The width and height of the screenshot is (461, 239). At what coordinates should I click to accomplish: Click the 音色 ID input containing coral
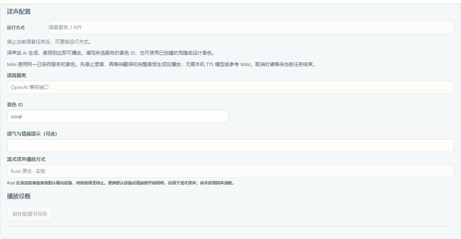click(118, 116)
